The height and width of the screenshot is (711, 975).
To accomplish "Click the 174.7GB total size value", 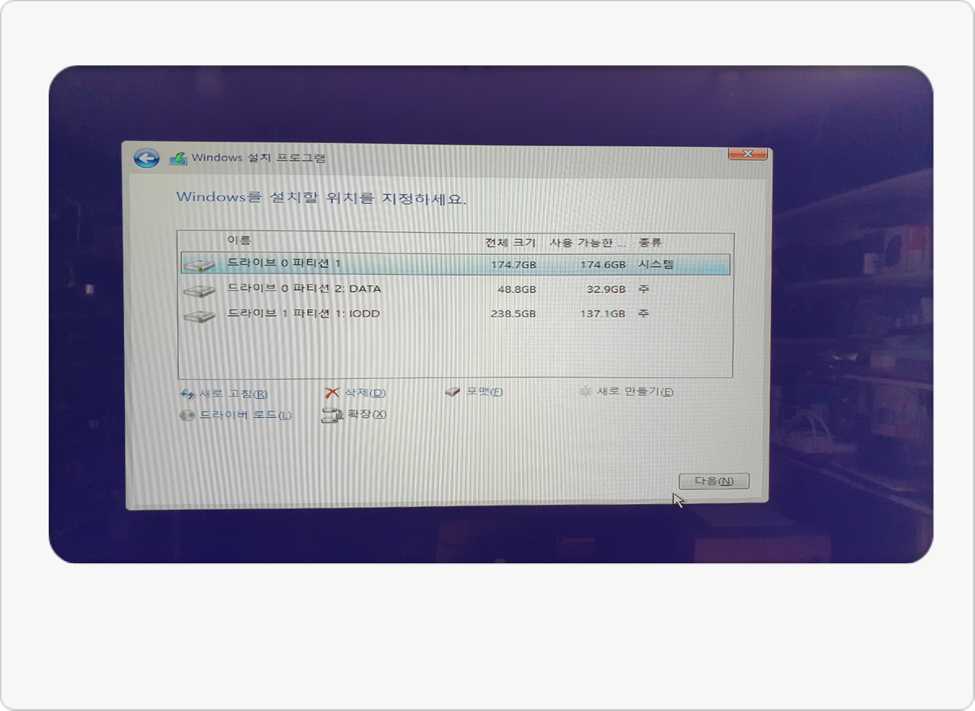I will 513,265.
